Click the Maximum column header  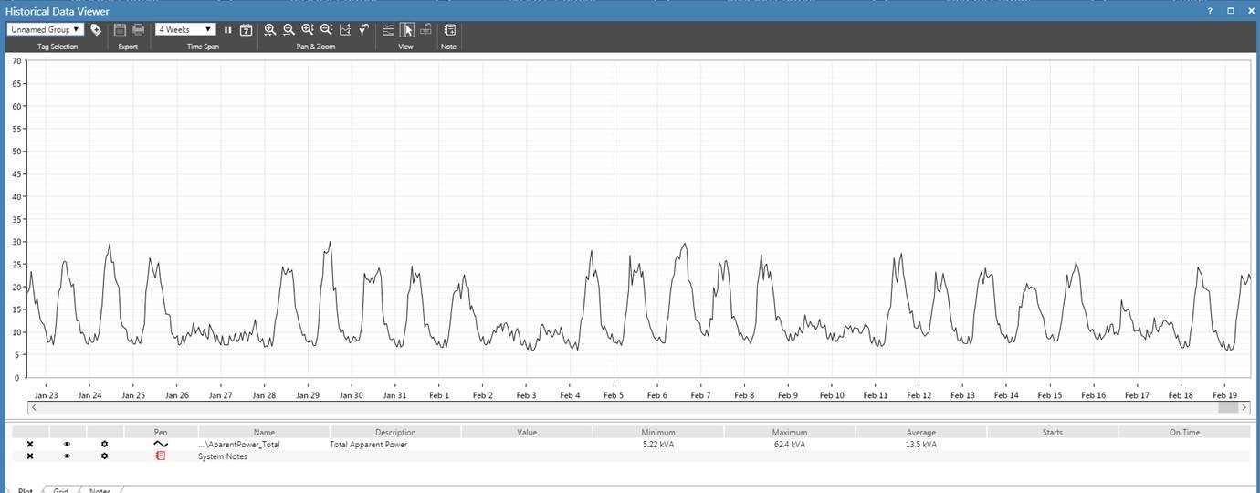(789, 432)
